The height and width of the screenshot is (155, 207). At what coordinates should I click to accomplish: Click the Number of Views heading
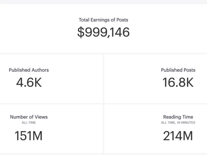coord(29,117)
